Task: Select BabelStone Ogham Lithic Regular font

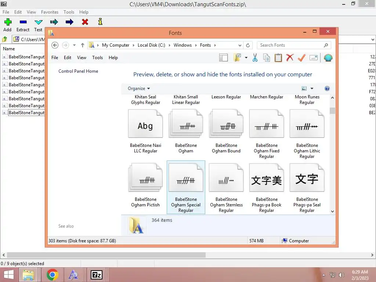Action: pyautogui.click(x=307, y=134)
